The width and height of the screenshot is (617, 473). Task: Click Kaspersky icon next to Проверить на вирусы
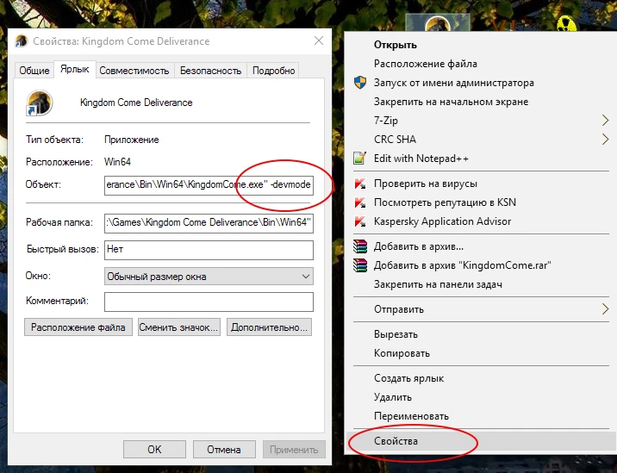360,184
